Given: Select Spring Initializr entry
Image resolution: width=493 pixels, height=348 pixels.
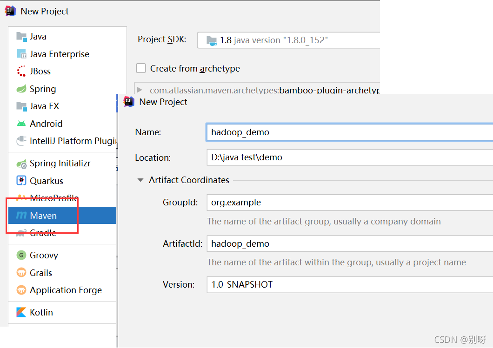Looking at the screenshot, I should coord(62,164).
